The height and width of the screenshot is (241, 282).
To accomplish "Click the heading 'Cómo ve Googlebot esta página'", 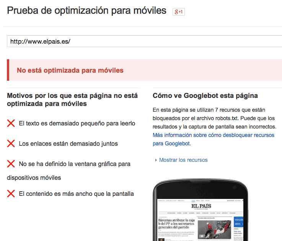I will [x=205, y=96].
